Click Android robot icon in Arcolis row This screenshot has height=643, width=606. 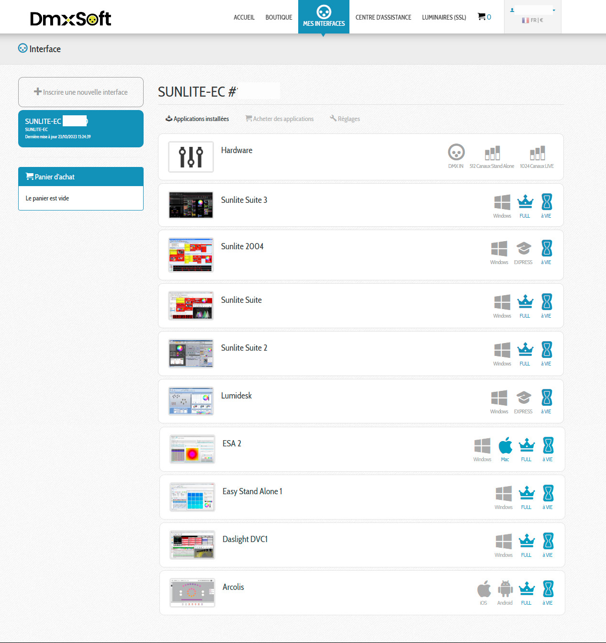coord(505,589)
